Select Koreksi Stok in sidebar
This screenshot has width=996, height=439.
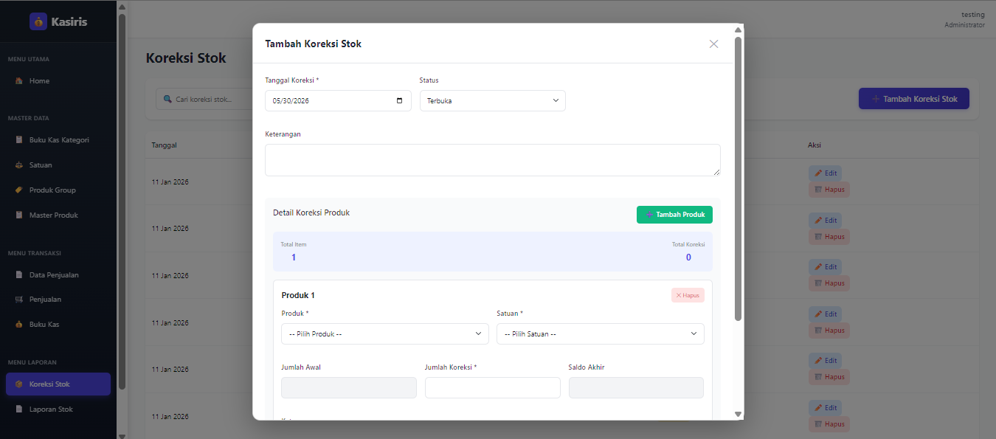(x=58, y=384)
